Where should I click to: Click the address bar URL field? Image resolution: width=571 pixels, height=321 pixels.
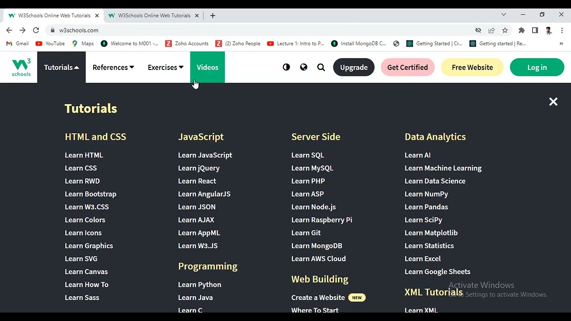pos(259,30)
